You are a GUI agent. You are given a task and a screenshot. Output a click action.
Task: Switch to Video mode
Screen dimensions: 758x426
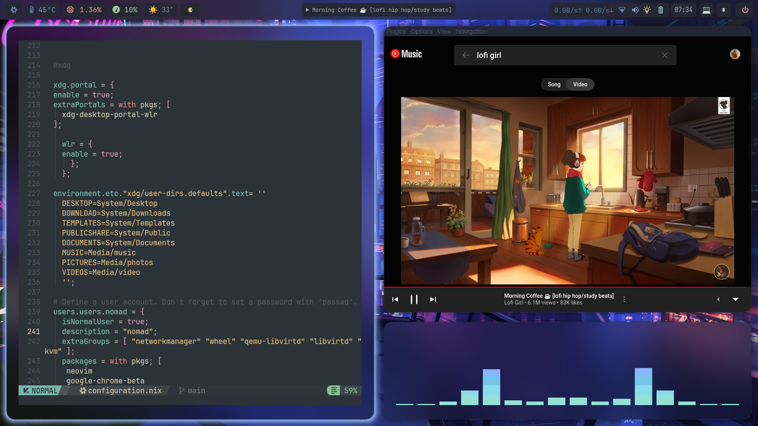point(580,84)
